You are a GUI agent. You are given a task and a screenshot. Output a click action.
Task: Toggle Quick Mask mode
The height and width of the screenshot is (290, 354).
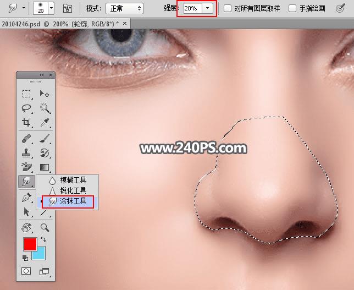click(26, 271)
